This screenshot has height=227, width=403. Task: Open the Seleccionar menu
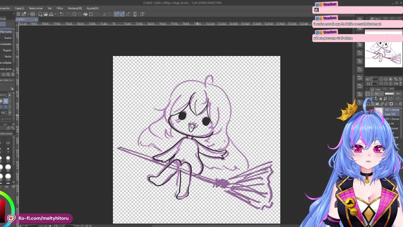coord(36,8)
